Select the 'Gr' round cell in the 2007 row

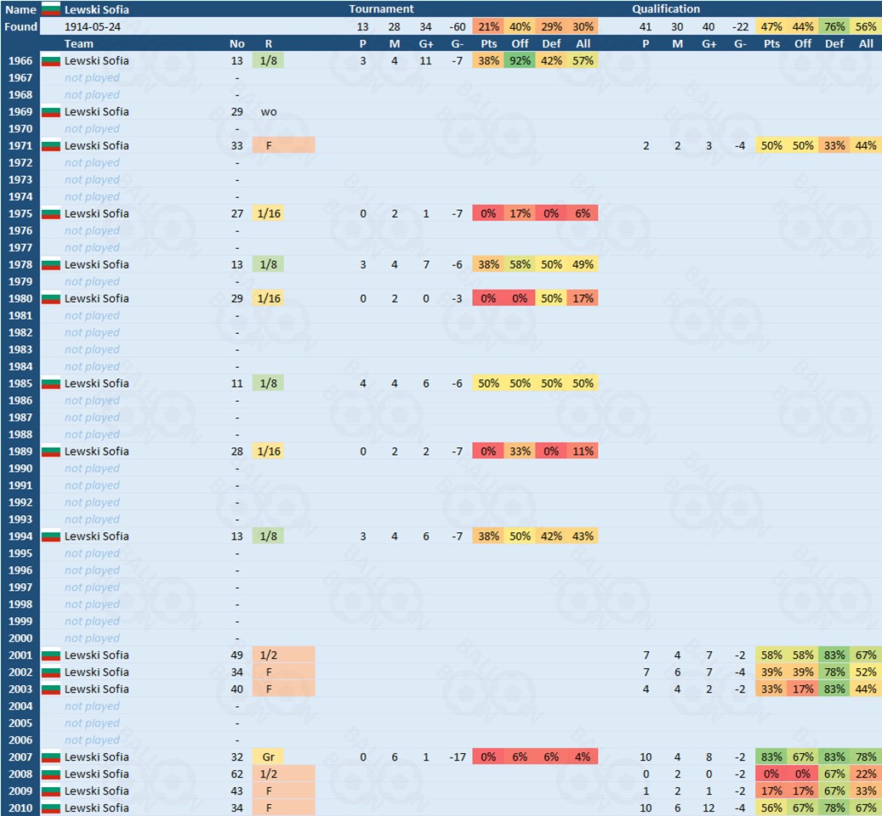pos(268,757)
